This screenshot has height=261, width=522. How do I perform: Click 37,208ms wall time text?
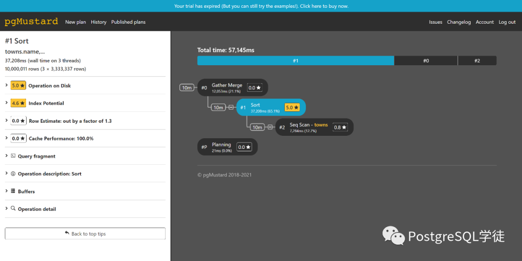click(x=43, y=60)
